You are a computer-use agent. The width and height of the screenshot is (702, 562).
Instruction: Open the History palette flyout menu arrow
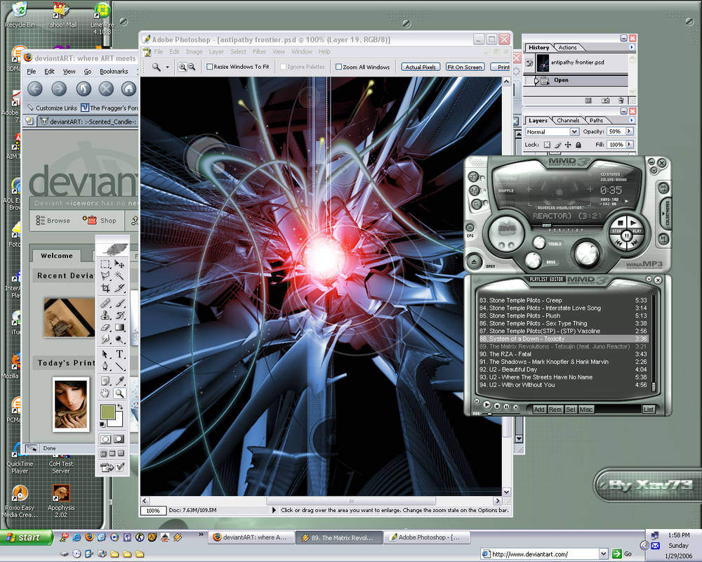[x=632, y=47]
